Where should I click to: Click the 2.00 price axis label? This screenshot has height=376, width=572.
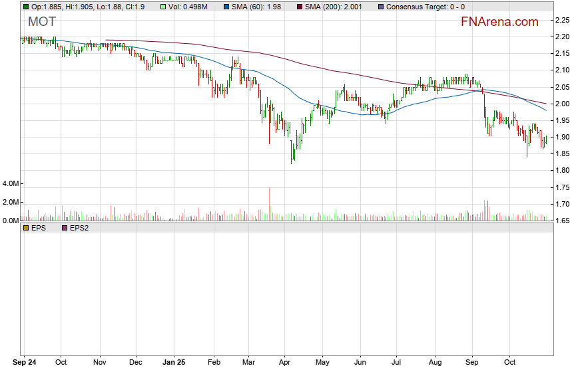click(x=561, y=104)
